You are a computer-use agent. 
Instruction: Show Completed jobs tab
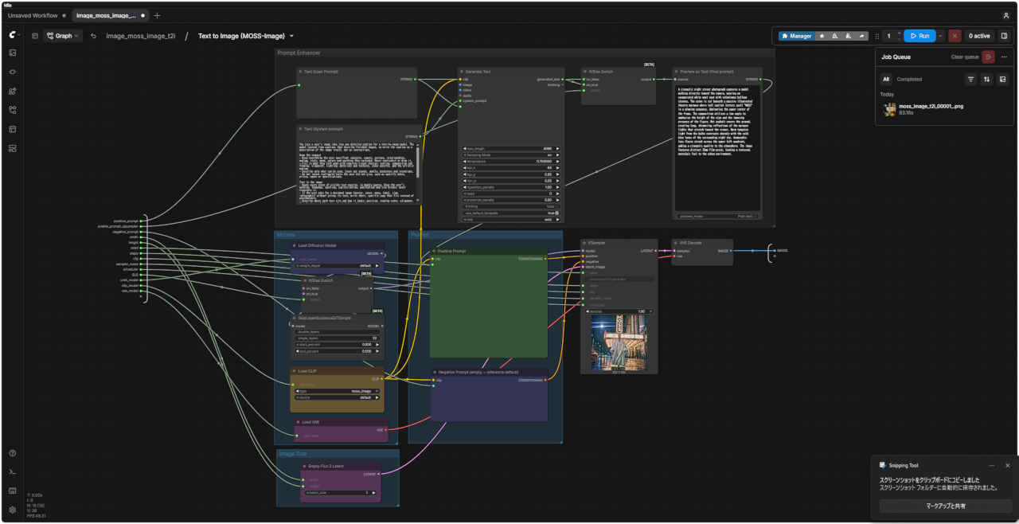(x=909, y=80)
